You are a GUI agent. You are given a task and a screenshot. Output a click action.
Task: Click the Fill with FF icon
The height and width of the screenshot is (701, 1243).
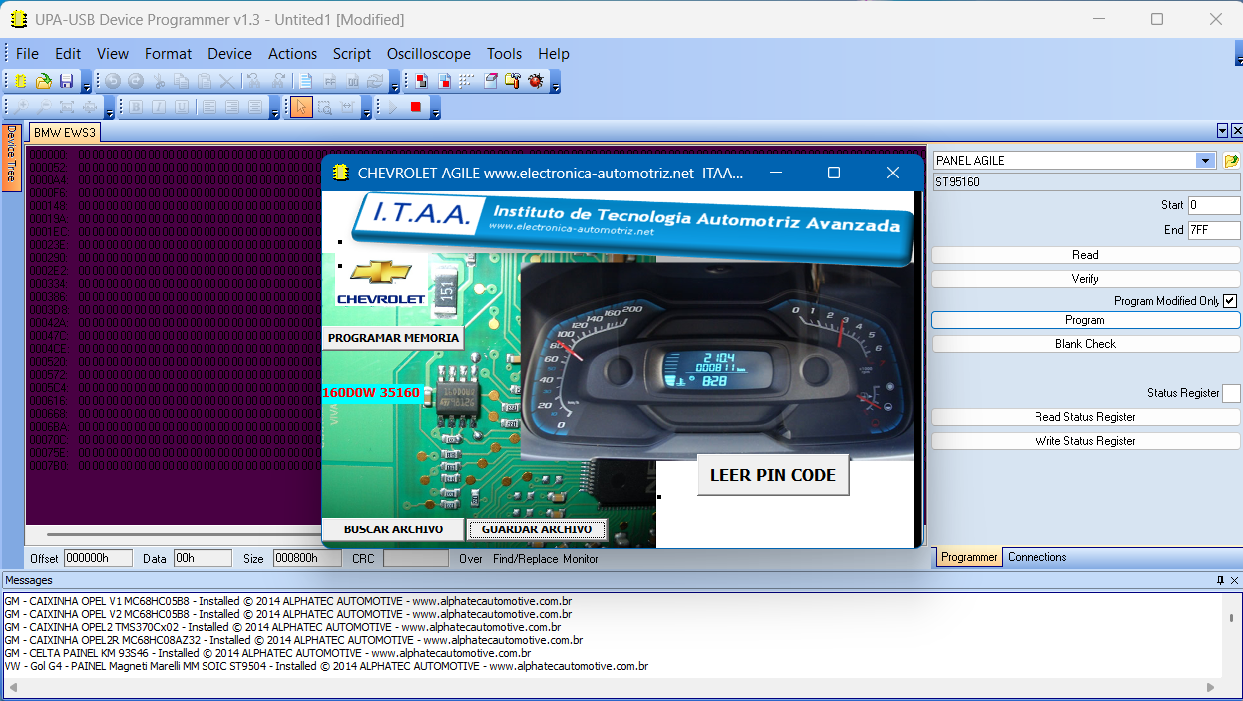click(329, 81)
